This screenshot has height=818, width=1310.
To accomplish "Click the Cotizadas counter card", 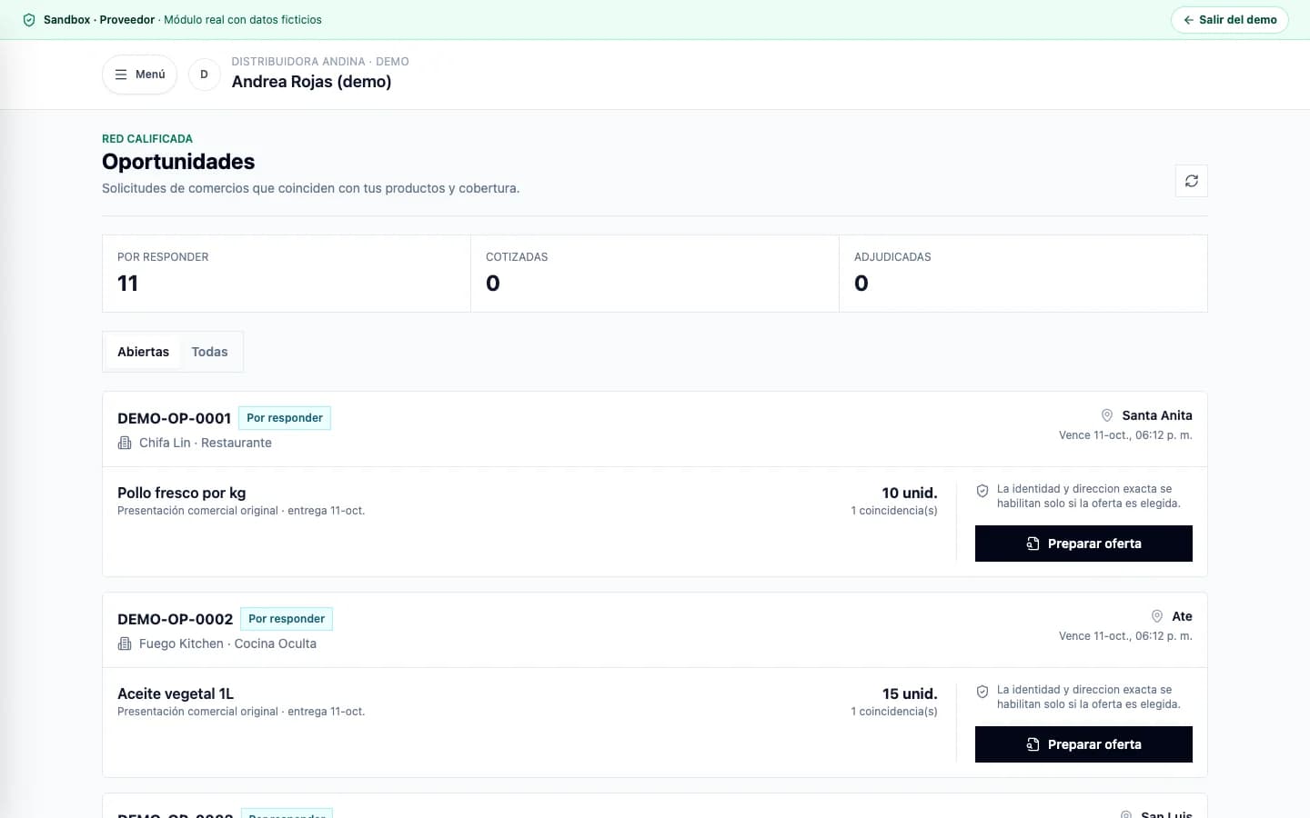I will 655,274.
